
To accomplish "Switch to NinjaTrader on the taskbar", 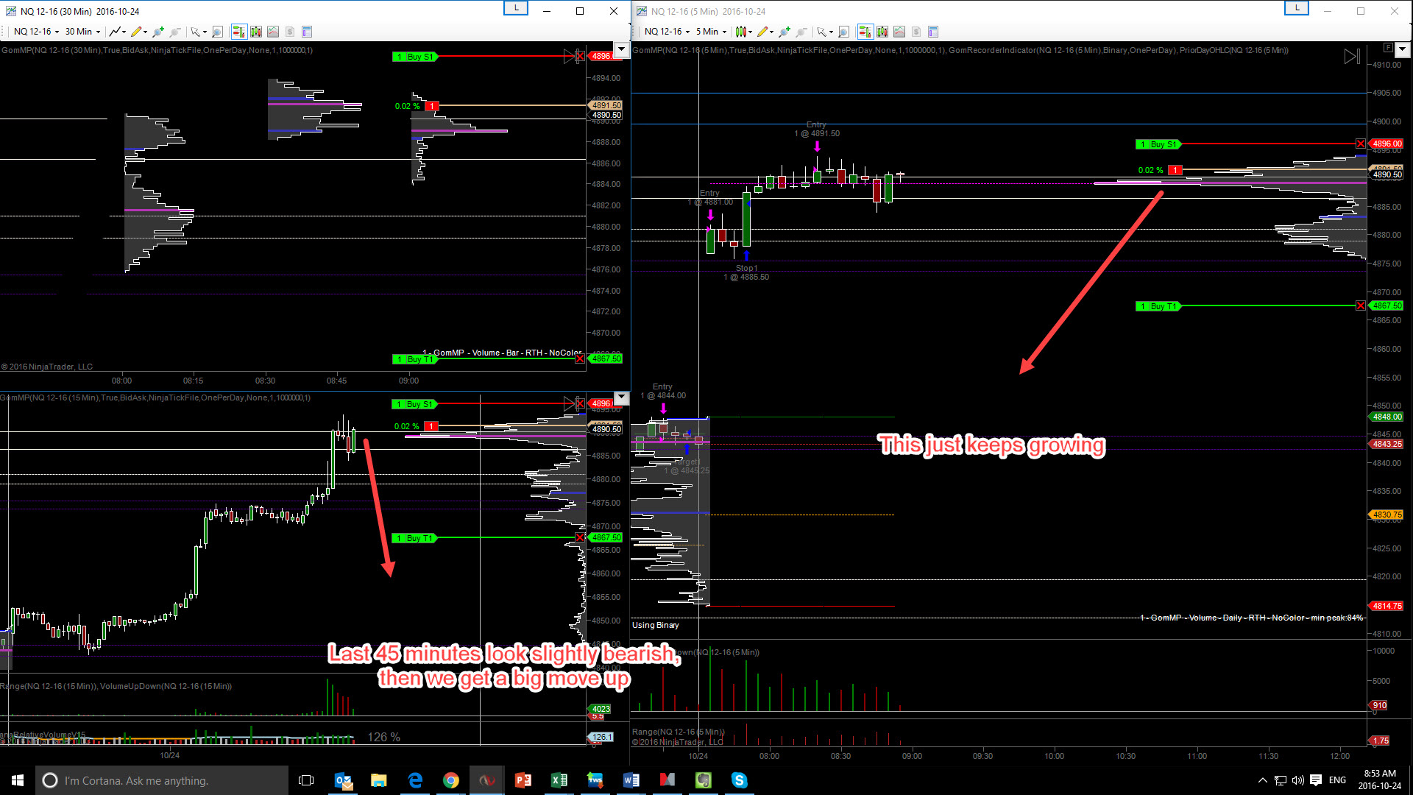I will tap(487, 780).
